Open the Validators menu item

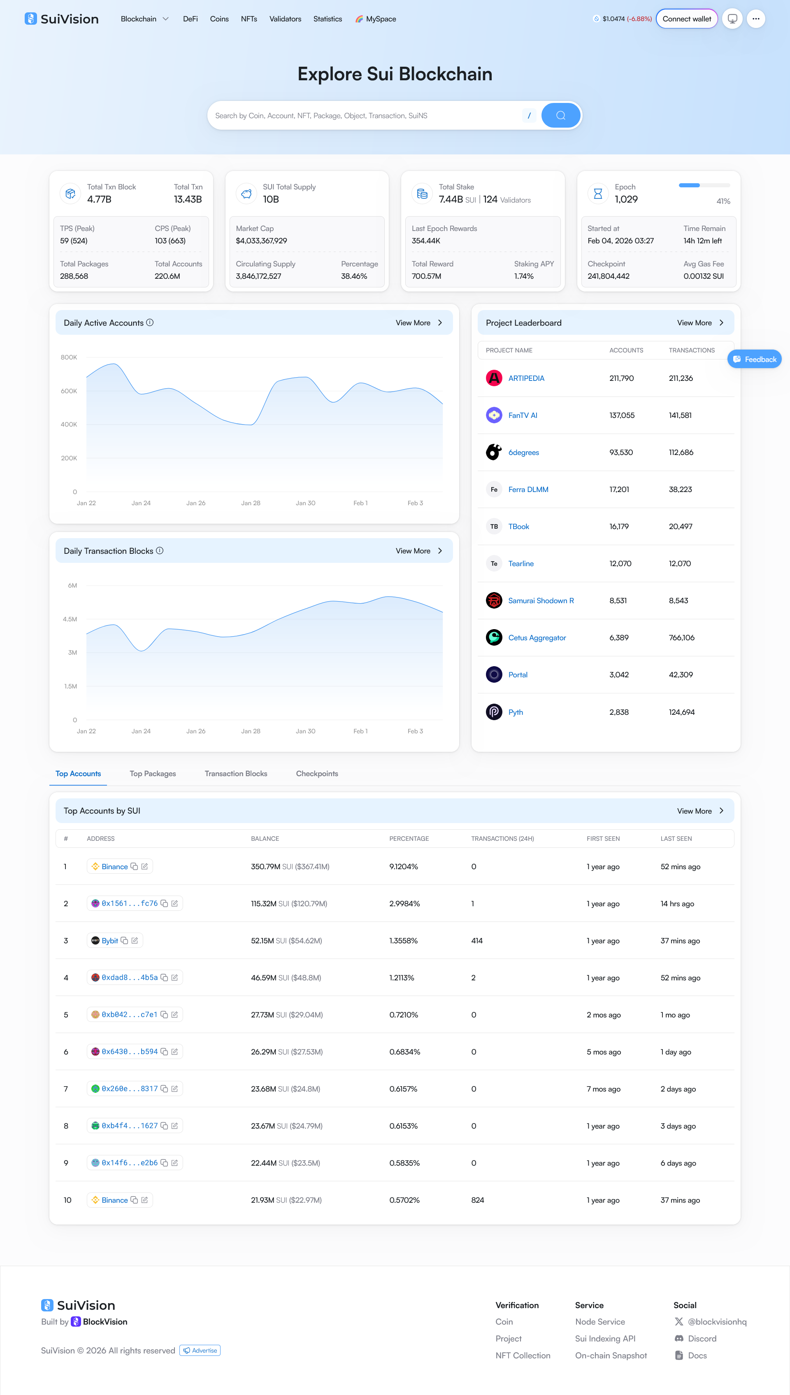point(285,19)
